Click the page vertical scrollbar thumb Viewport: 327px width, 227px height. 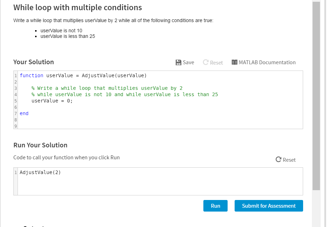pos(316,96)
